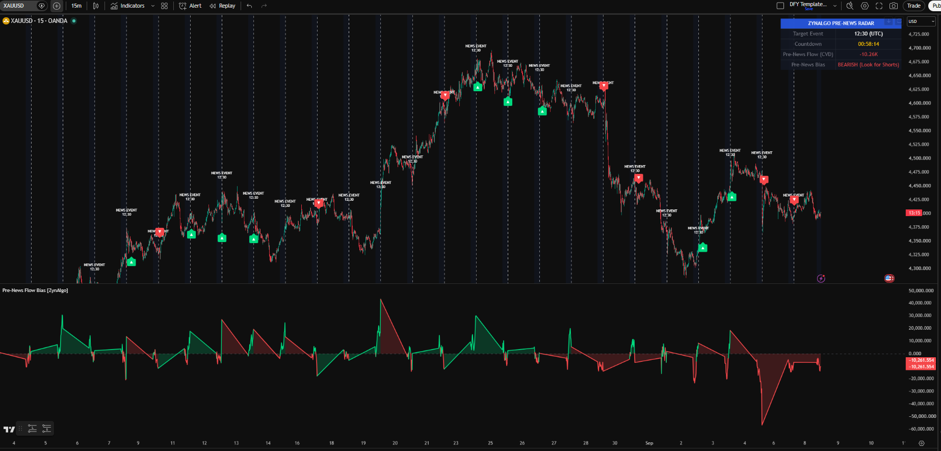Add a symbol with the plus icon
The image size is (941, 451).
click(57, 6)
